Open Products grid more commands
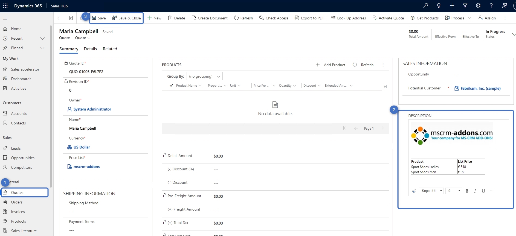The image size is (516, 236). coord(383,65)
